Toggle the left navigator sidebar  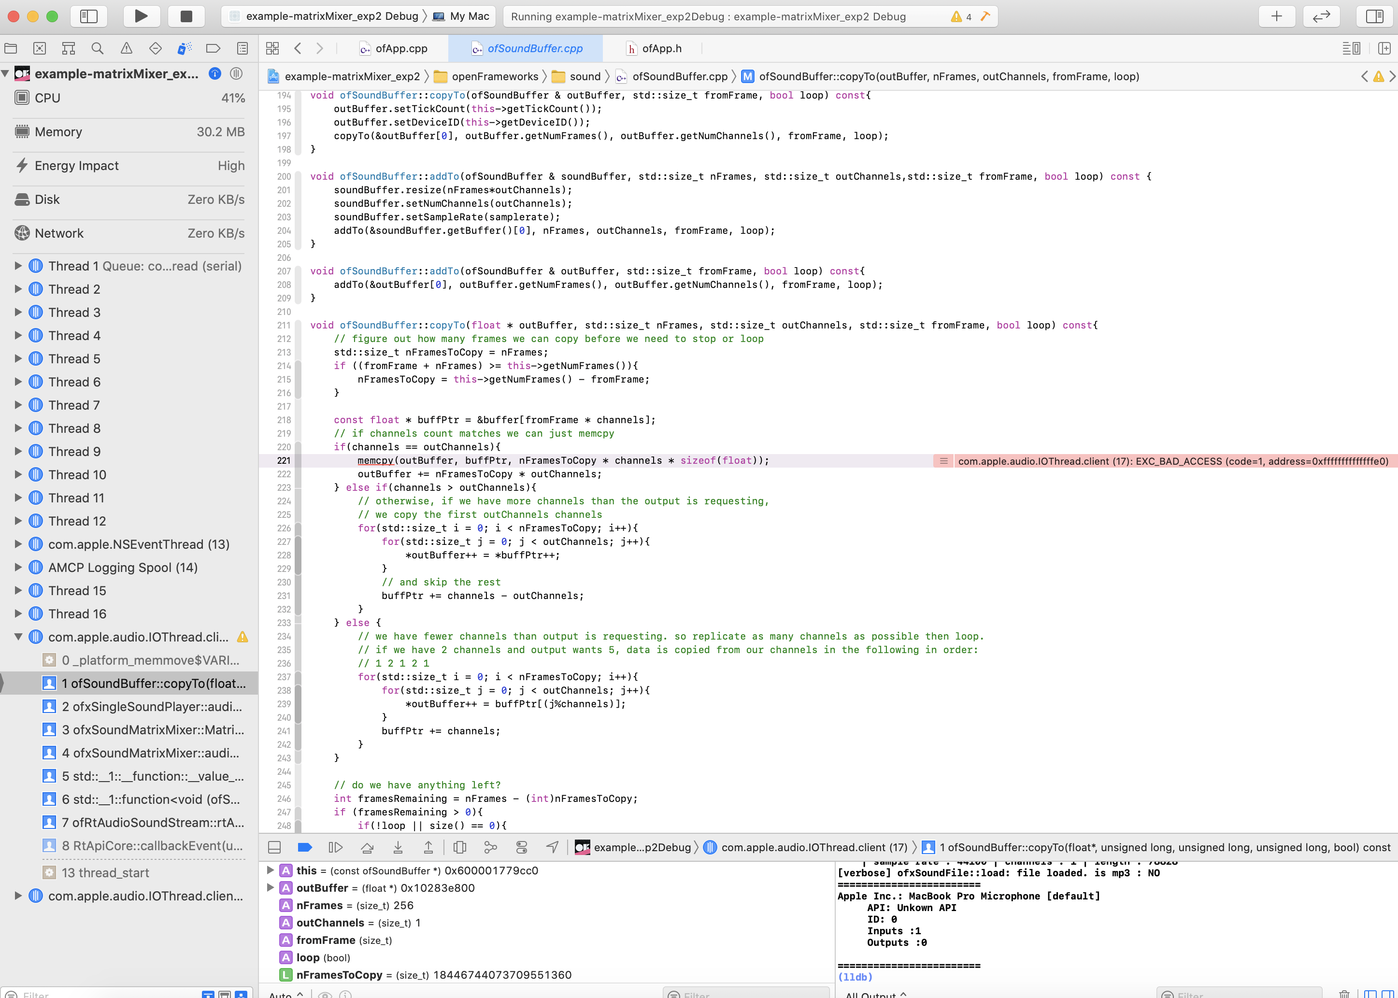88,16
